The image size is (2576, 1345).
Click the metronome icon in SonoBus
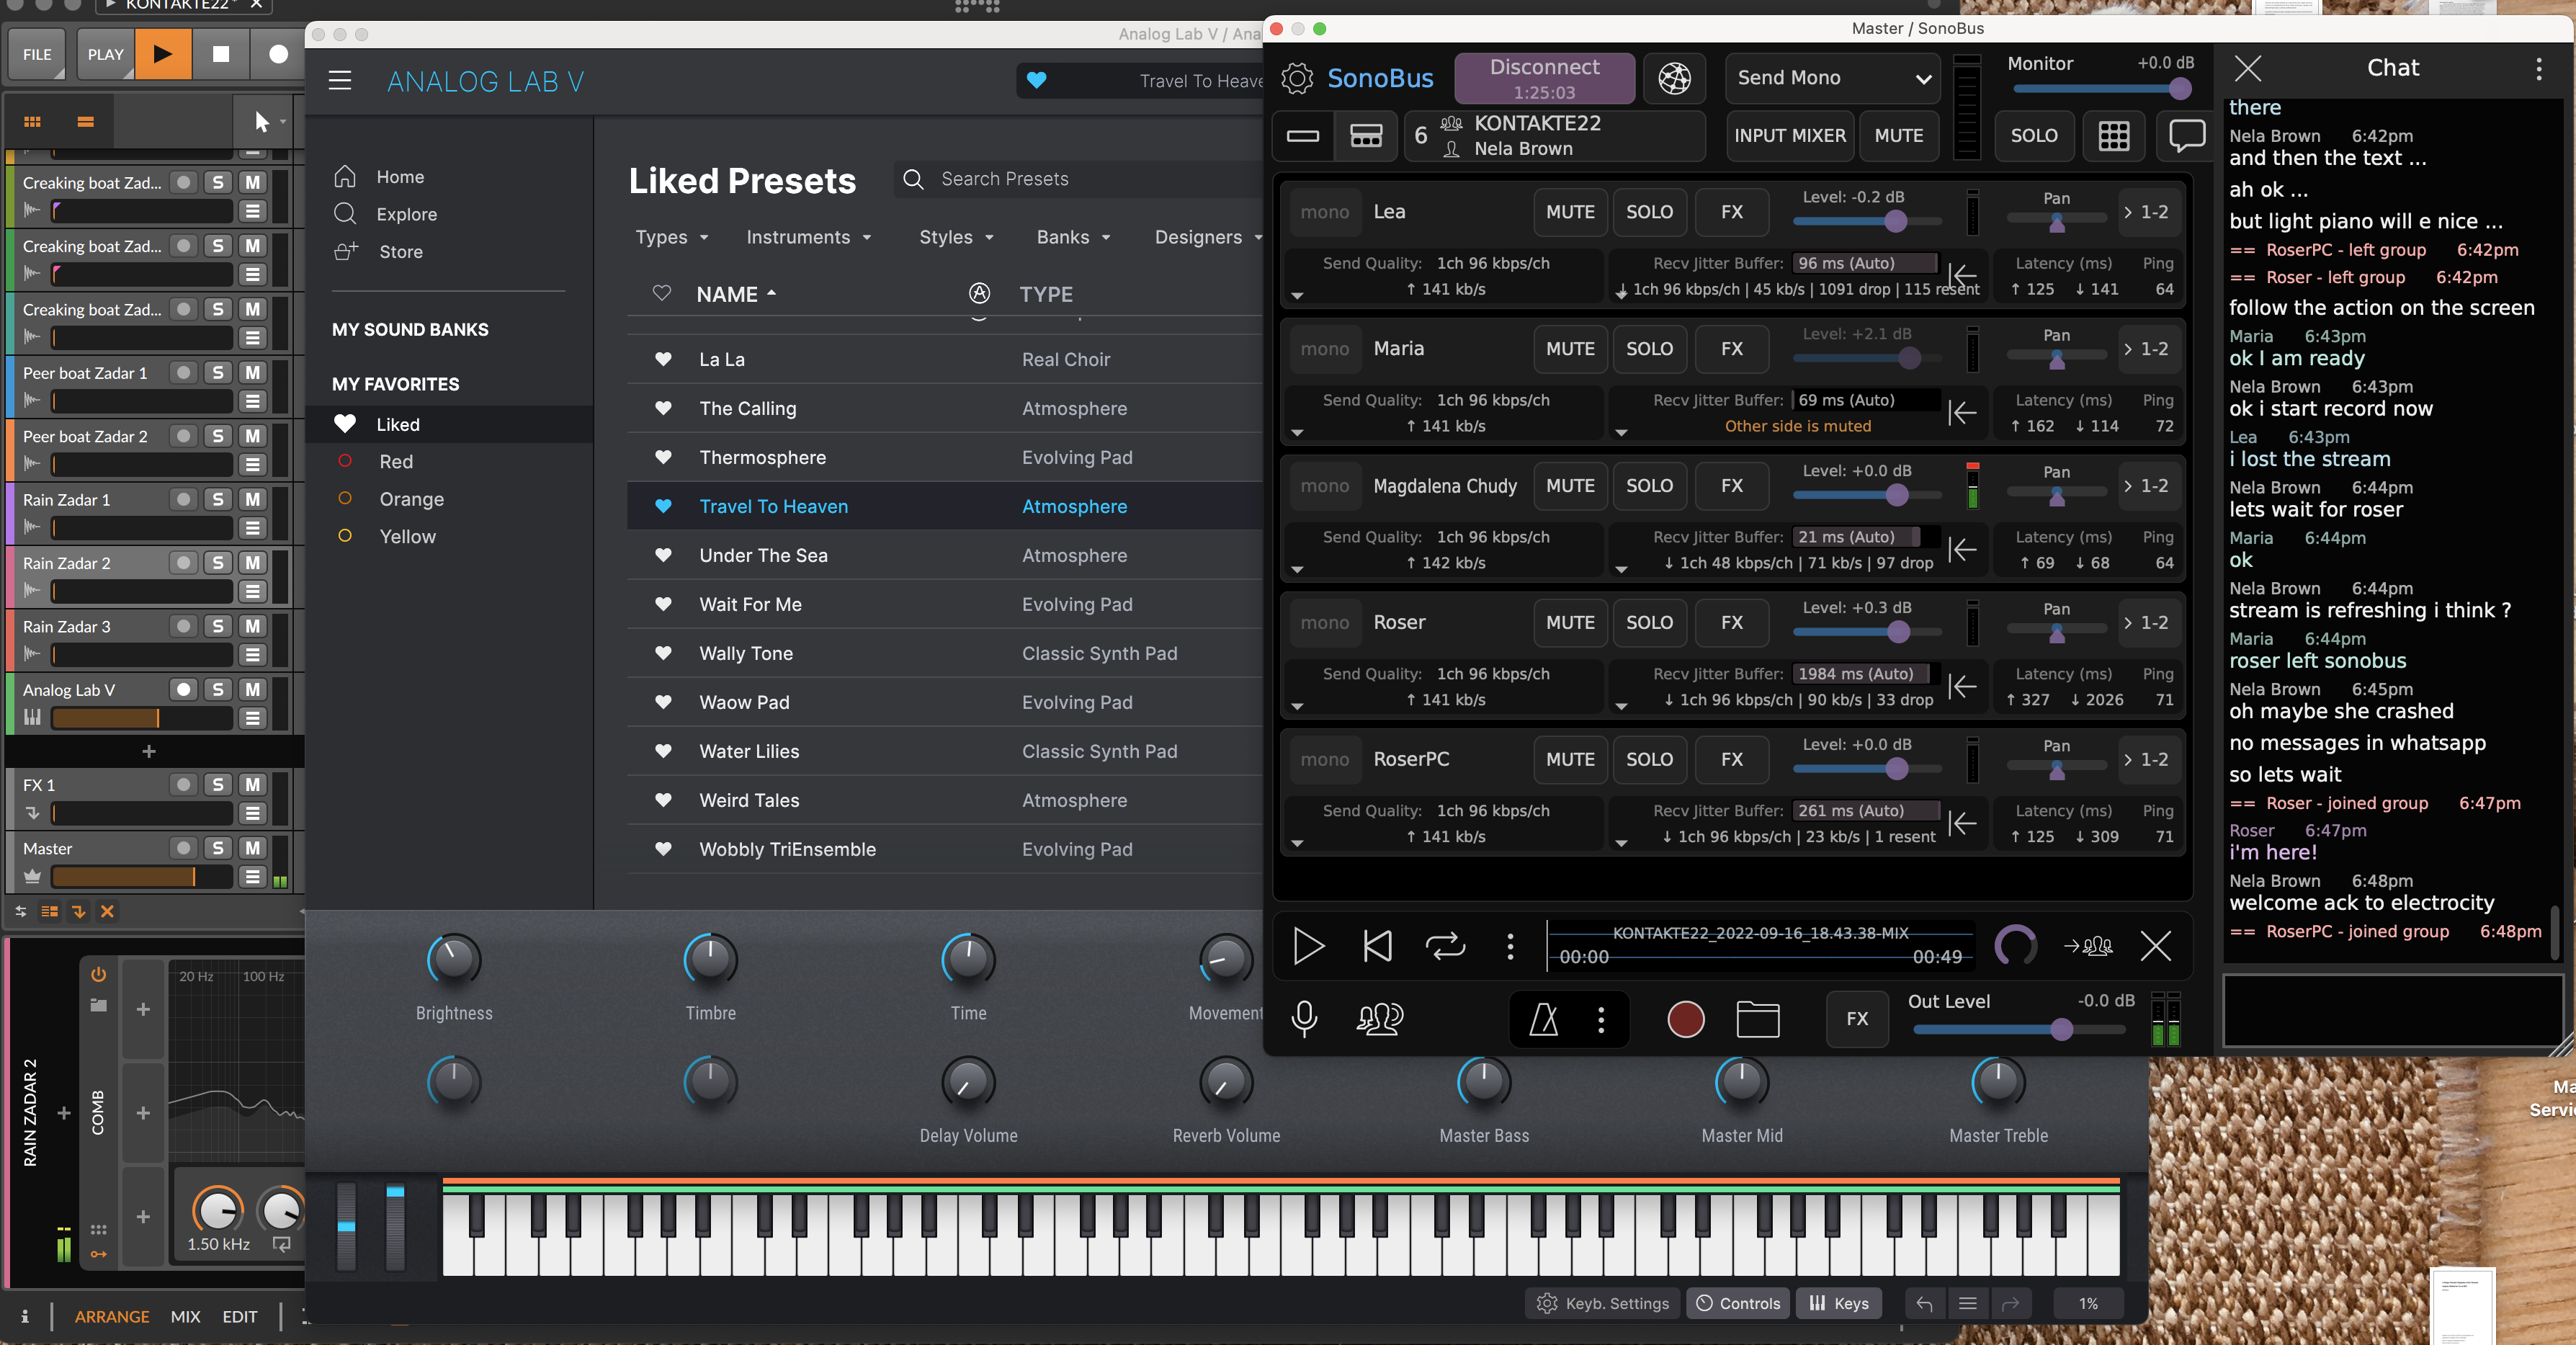1543,1019
